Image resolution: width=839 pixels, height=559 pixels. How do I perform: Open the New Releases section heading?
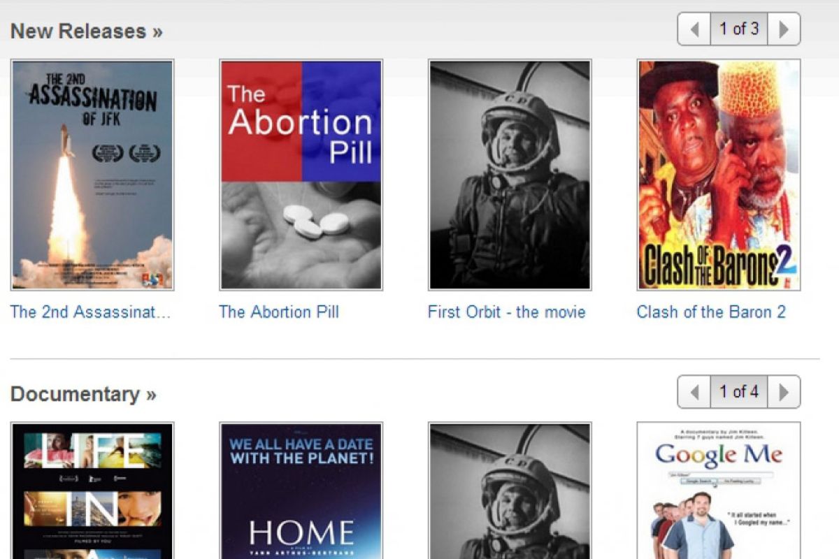(x=86, y=31)
